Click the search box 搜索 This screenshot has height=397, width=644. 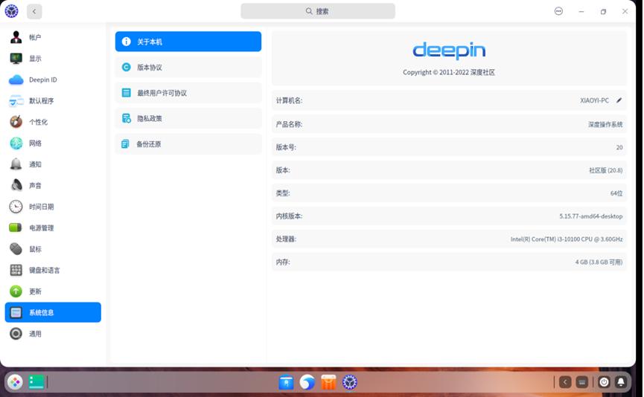(318, 11)
